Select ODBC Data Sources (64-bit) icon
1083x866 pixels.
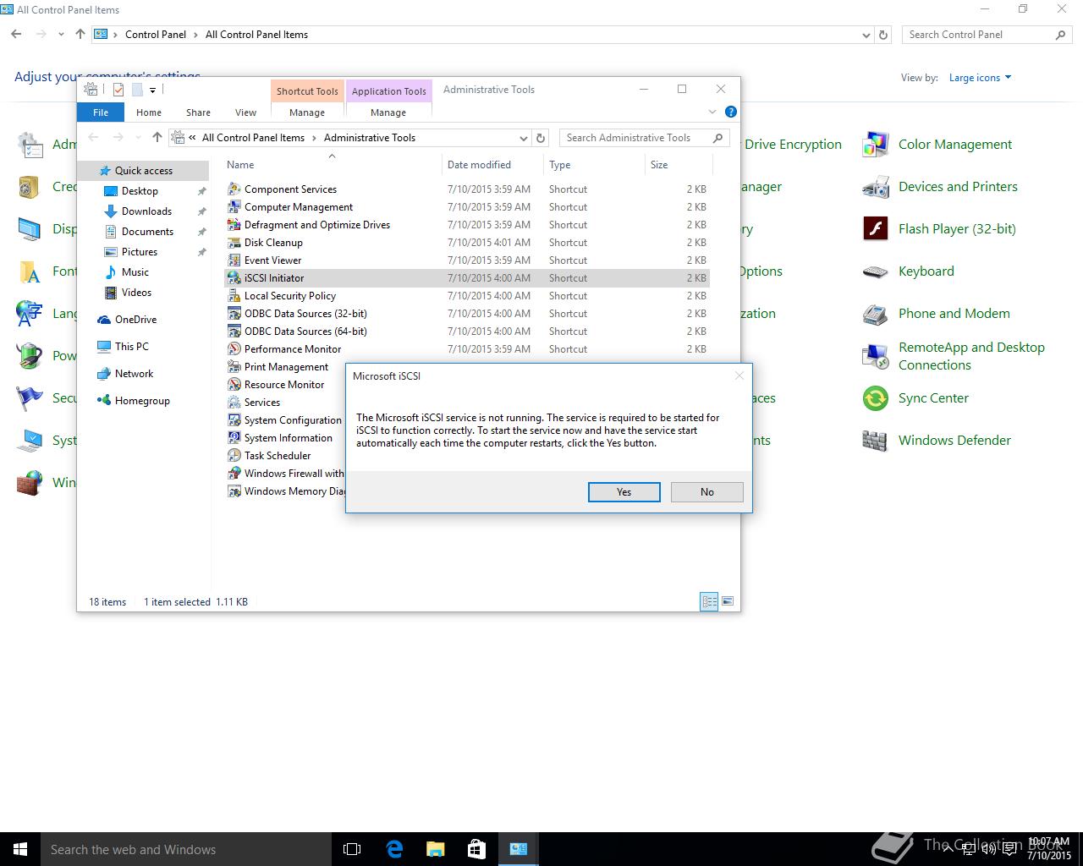234,332
